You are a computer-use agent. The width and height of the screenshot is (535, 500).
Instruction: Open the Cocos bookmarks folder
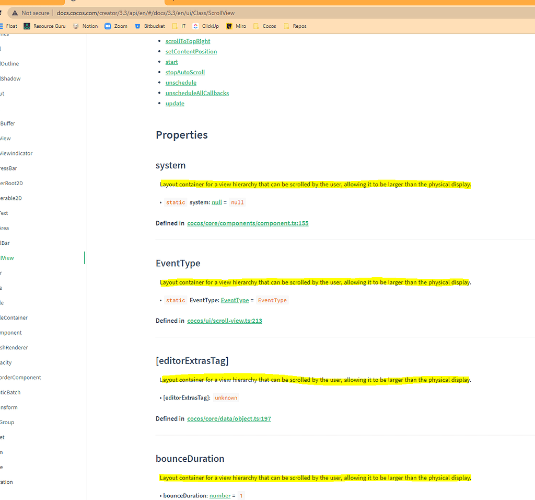click(265, 26)
